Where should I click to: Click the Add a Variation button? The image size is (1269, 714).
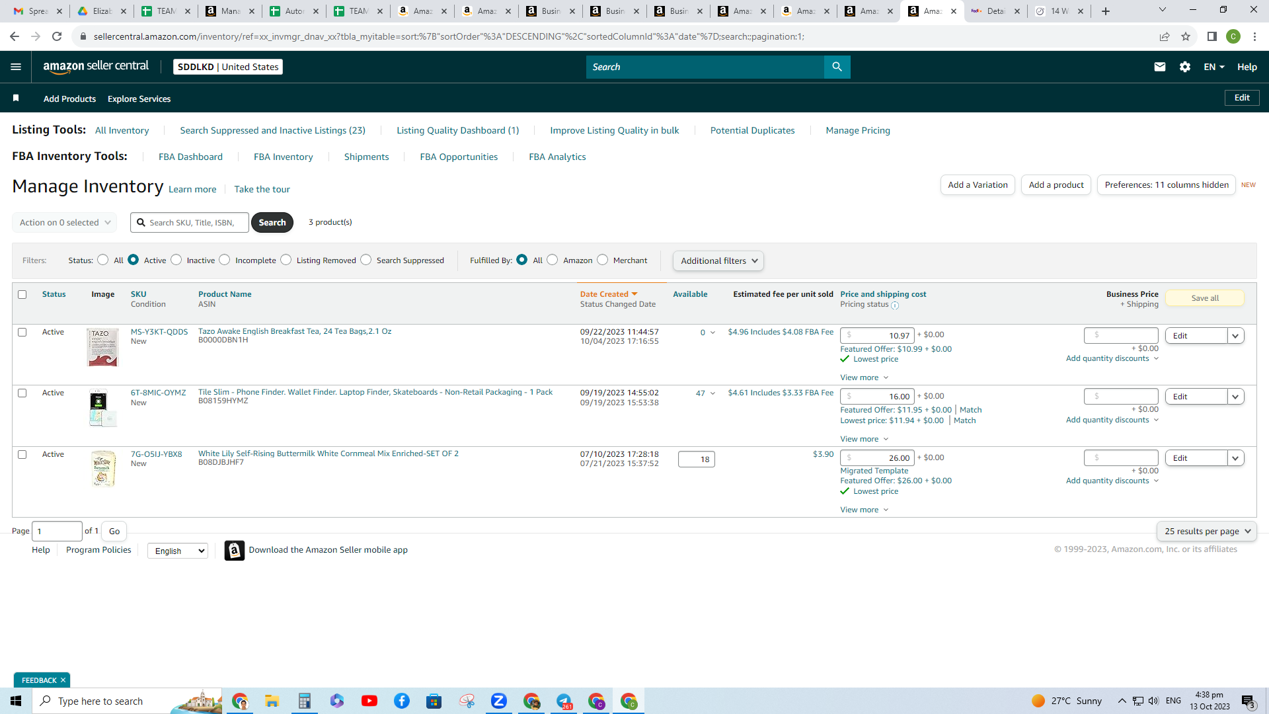978,185
